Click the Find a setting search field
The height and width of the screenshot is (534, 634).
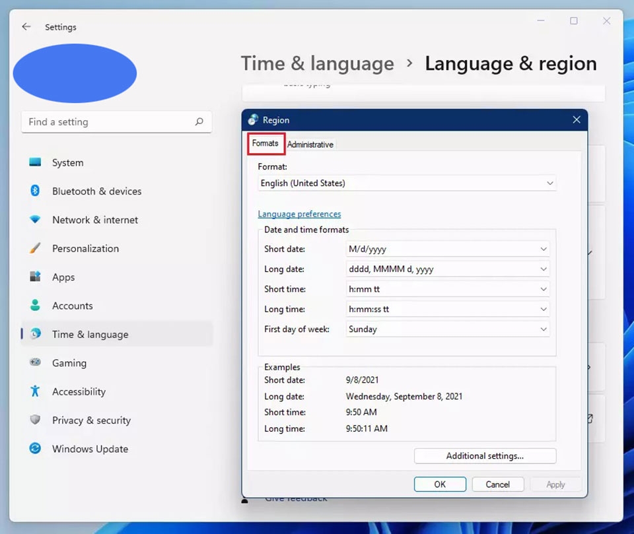click(116, 121)
